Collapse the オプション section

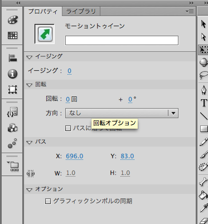click(30, 189)
